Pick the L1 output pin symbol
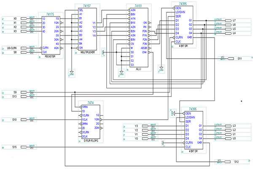 pyautogui.click(x=228, y=134)
